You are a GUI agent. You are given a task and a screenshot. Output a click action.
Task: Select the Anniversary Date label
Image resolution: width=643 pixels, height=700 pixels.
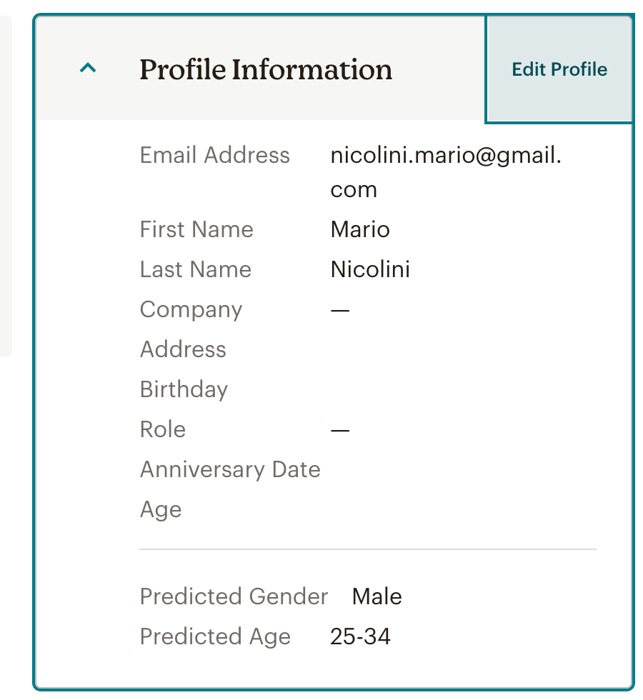click(230, 469)
